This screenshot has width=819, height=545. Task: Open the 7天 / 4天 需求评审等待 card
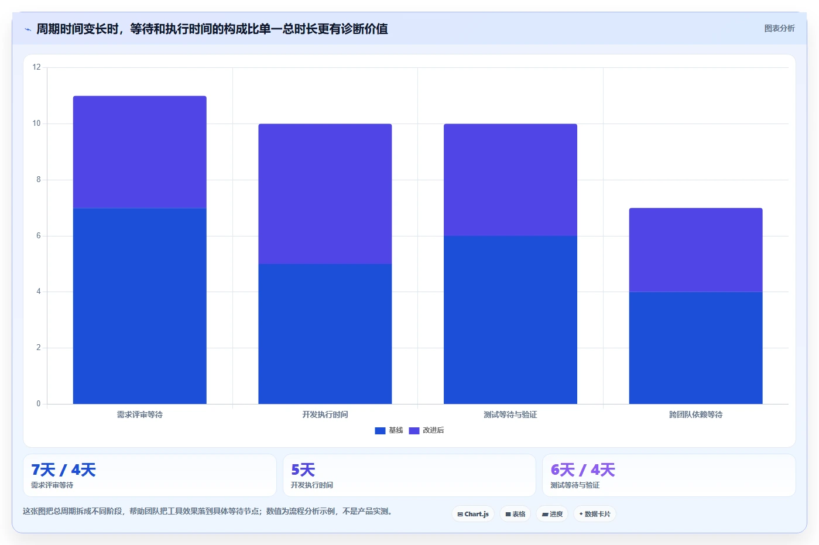point(150,475)
